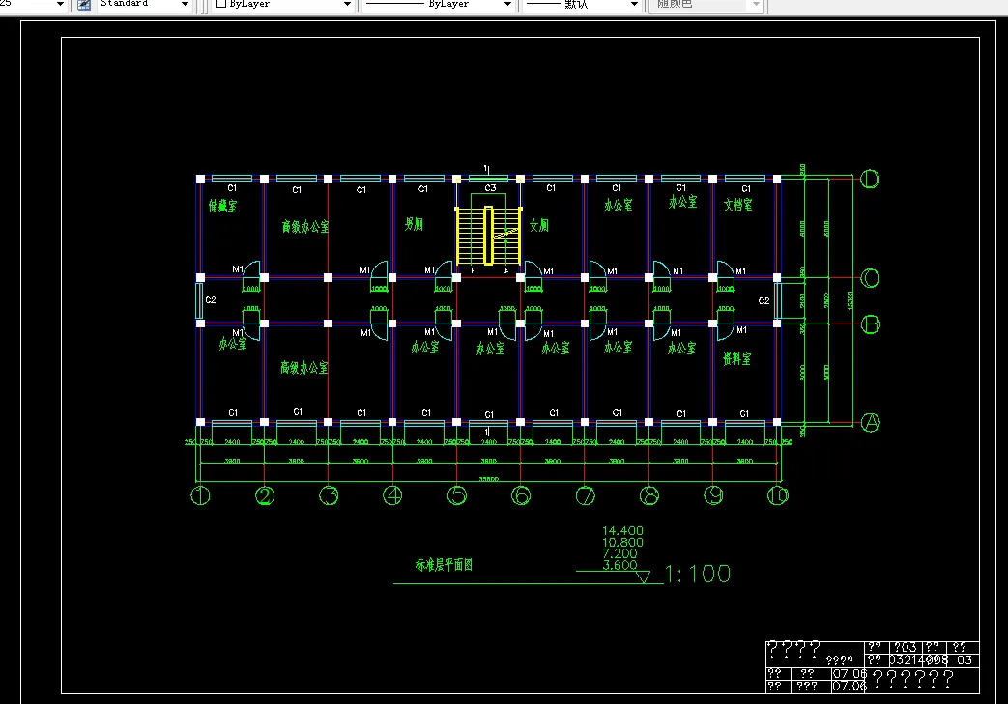Select axis bubble 8
This screenshot has width=1008, height=704.
[x=649, y=495]
